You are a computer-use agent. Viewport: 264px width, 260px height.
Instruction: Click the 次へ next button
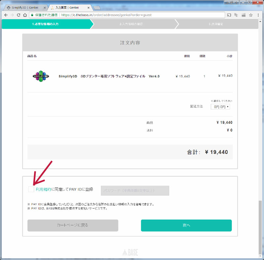click(x=186, y=225)
